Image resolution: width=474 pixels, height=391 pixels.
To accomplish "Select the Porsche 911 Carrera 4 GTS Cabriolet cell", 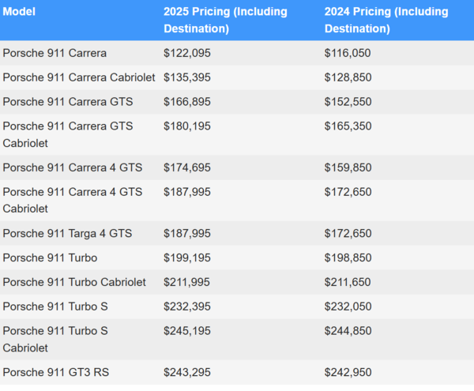I will pos(73,201).
